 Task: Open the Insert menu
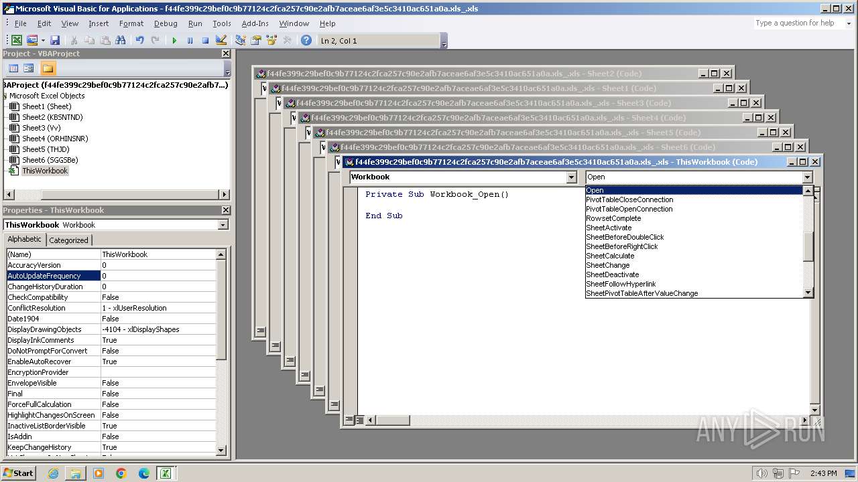click(x=99, y=23)
